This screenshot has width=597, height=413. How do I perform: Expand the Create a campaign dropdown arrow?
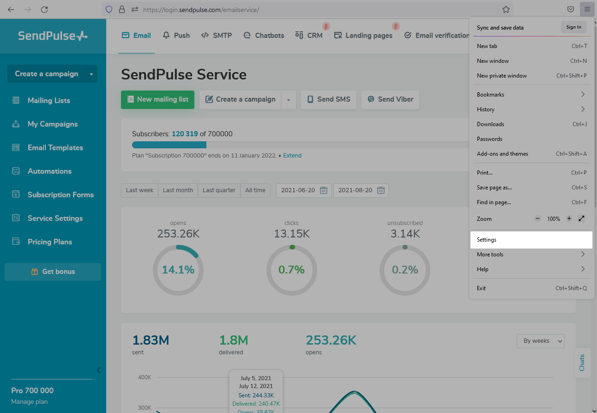289,100
